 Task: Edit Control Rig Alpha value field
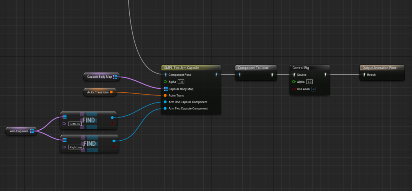pos(309,82)
